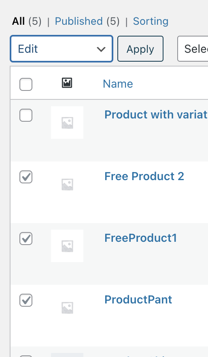Open the ProductPant product link
The image size is (208, 357).
coord(138,300)
